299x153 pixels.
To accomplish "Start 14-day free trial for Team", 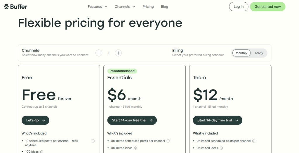I will coord(218,120).
